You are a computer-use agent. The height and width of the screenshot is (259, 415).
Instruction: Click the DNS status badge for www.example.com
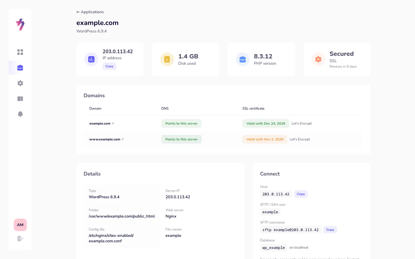[182, 139]
